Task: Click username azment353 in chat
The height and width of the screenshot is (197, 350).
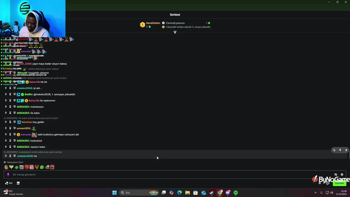Action: [x=24, y=128]
